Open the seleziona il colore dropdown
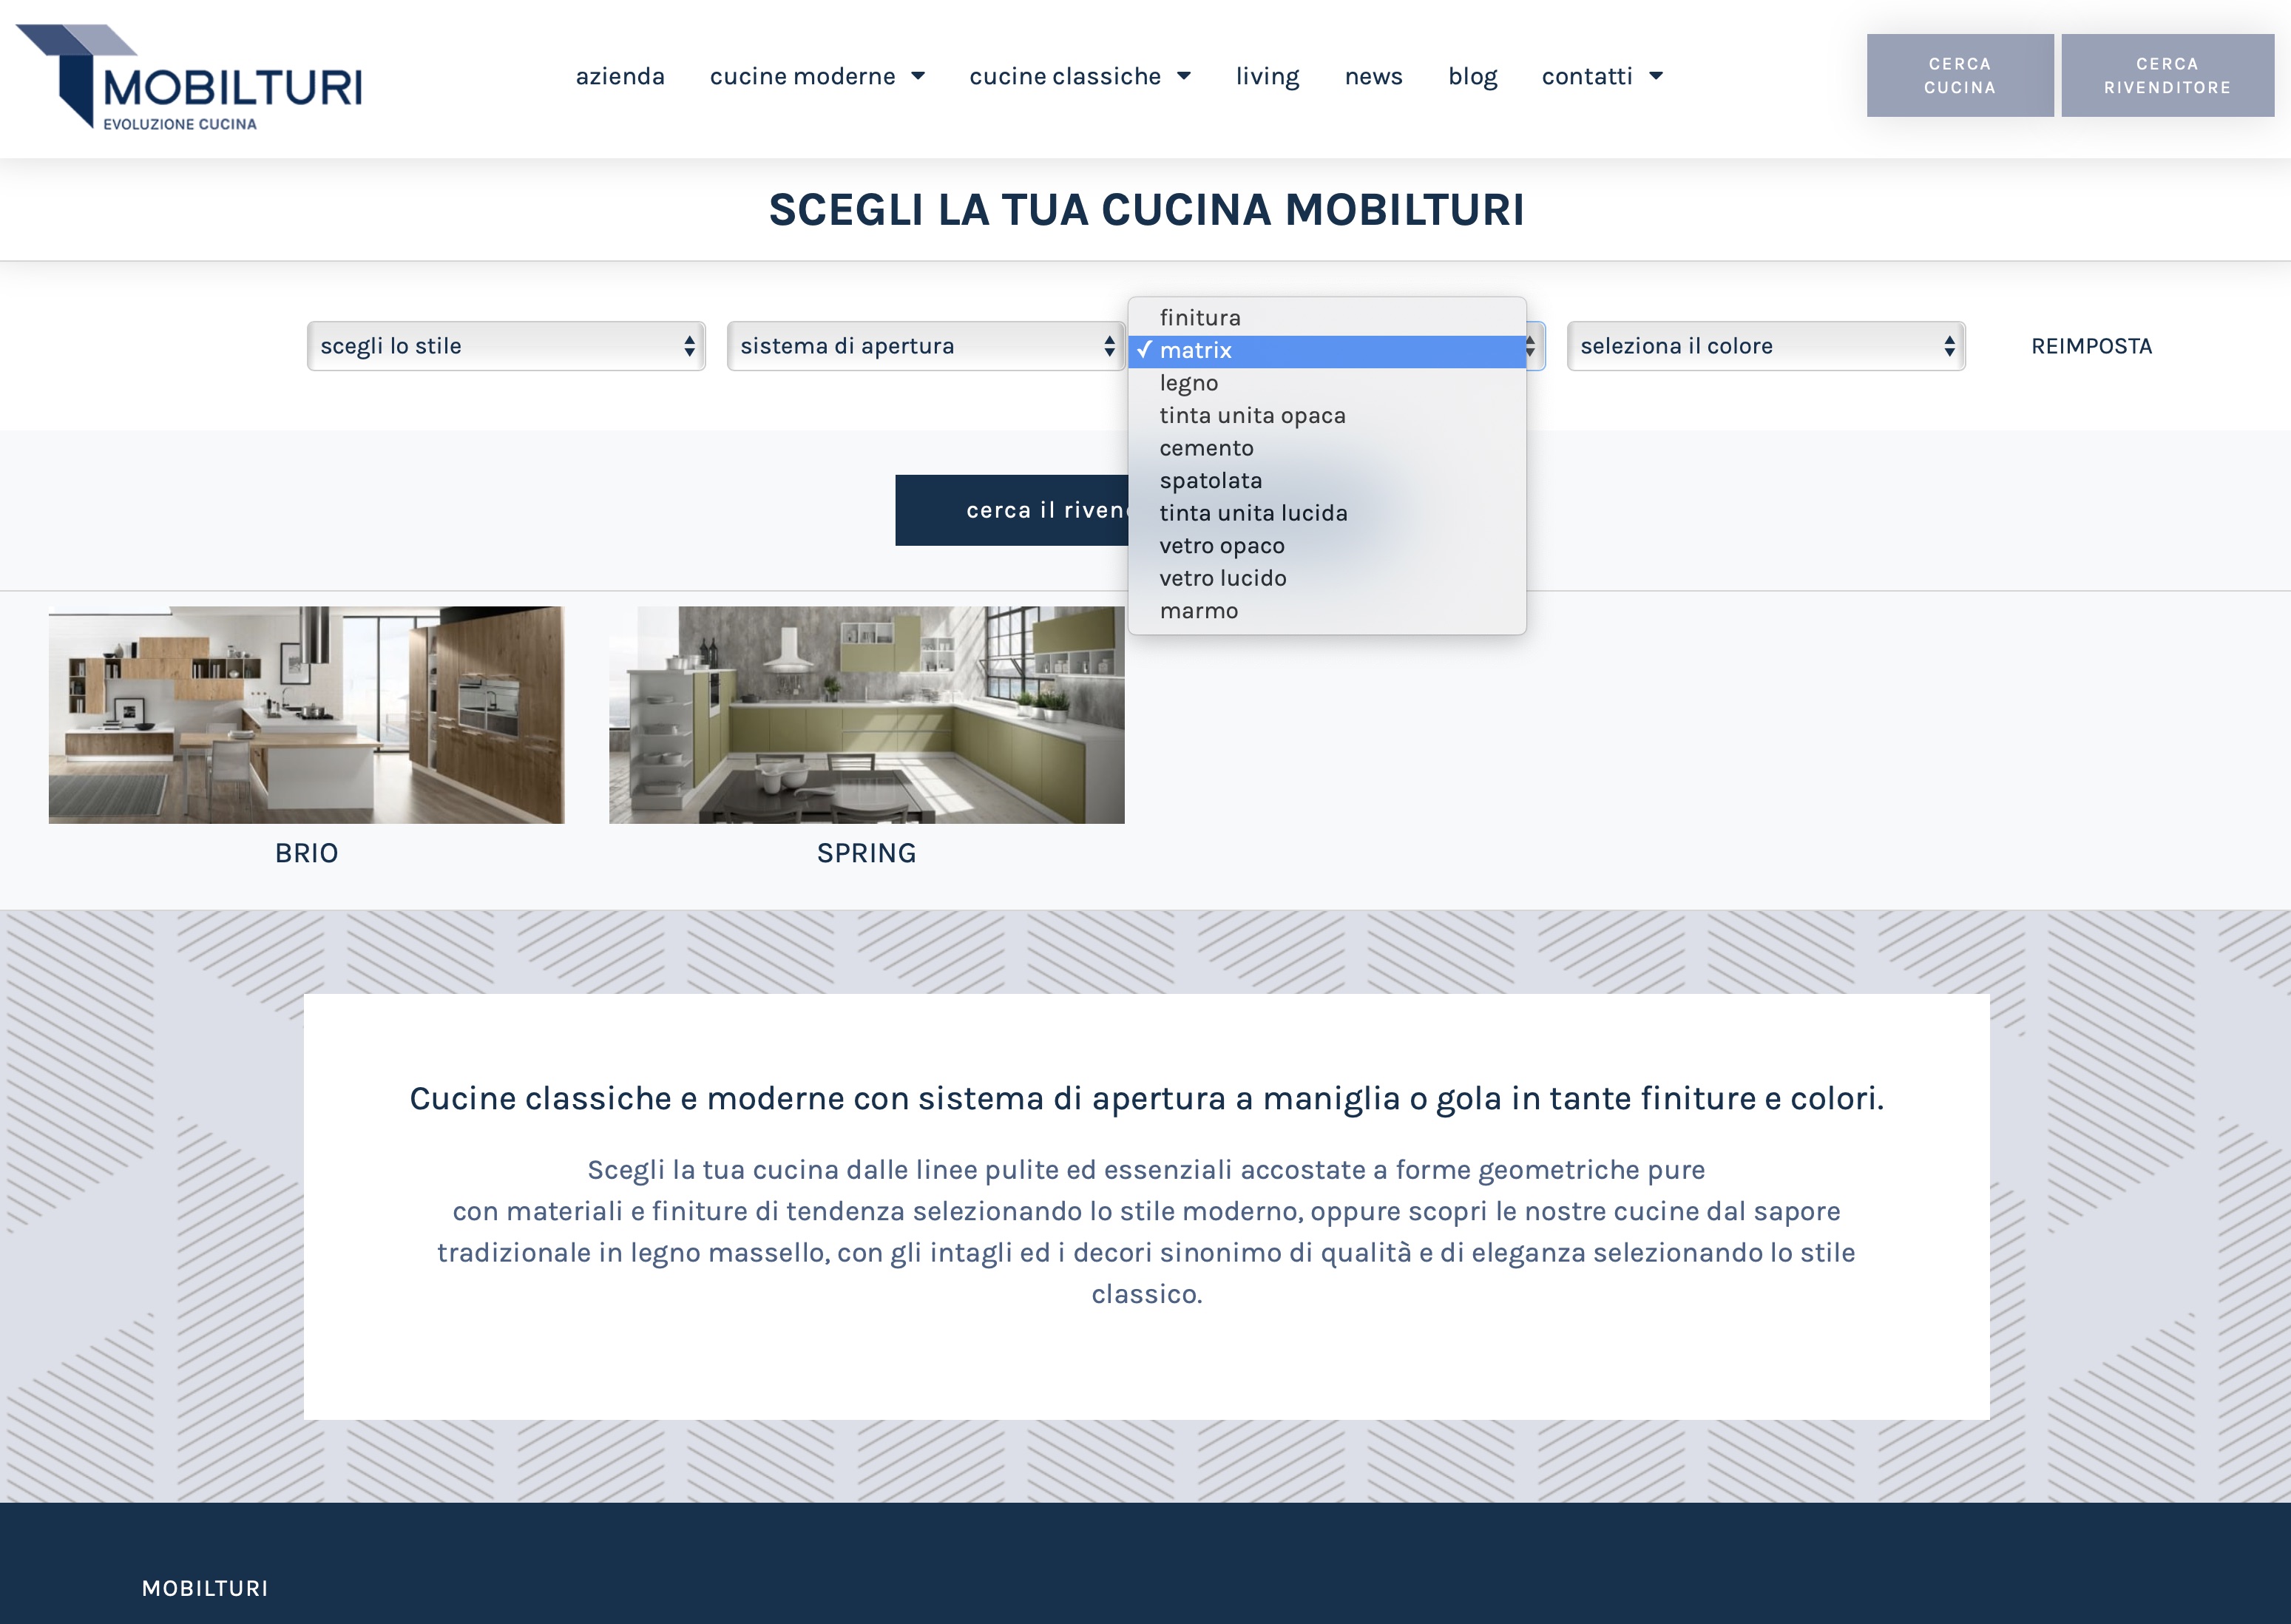 pos(1766,346)
